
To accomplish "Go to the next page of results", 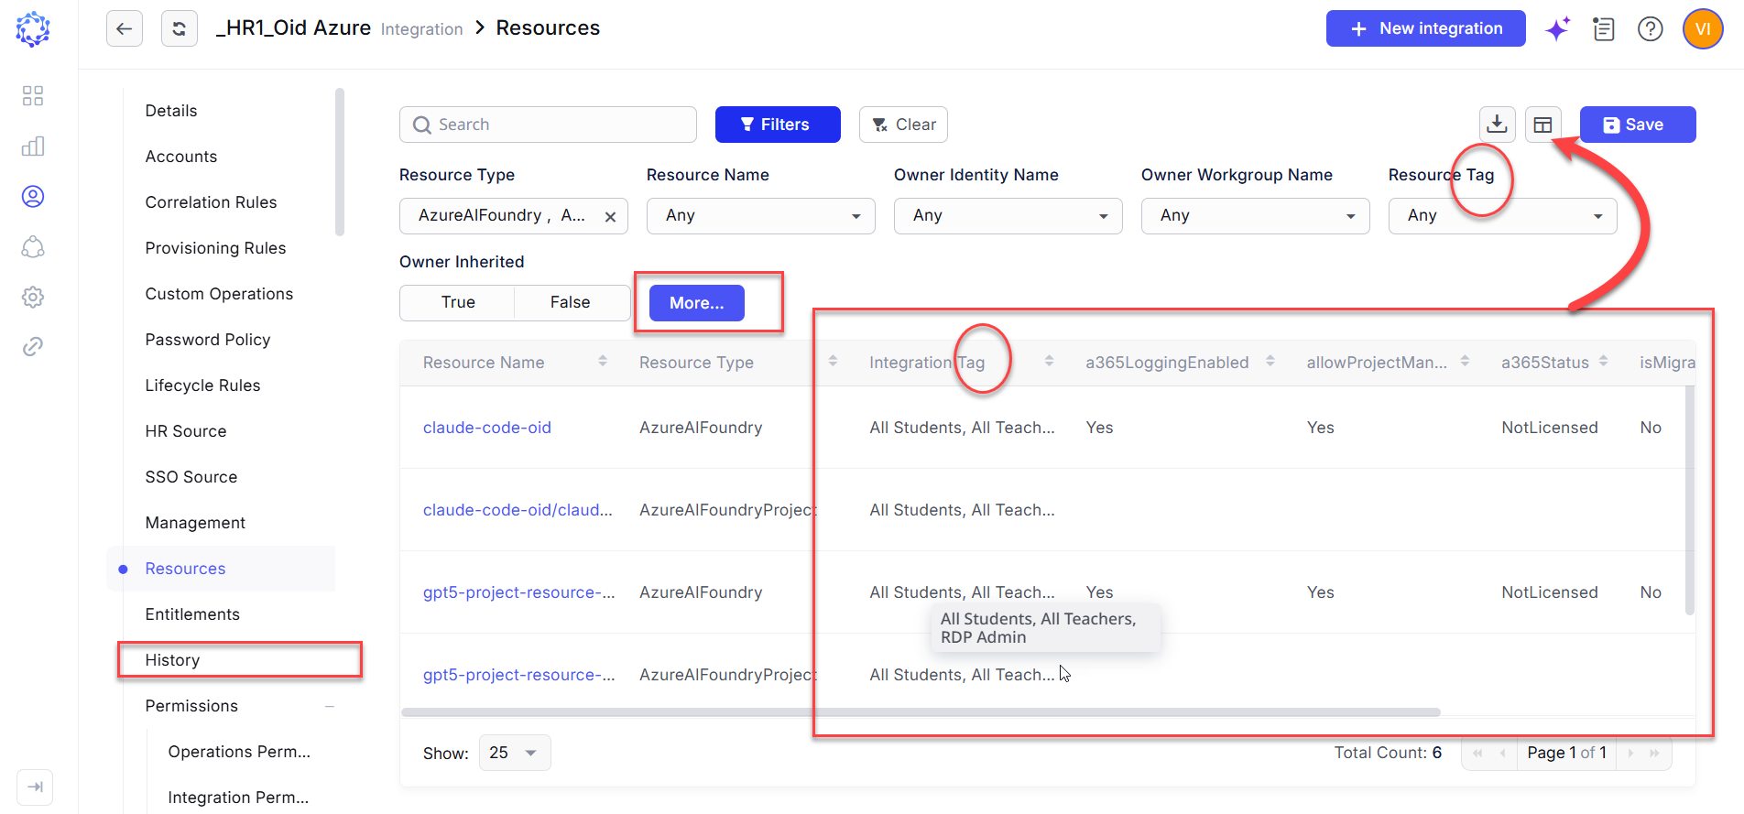I will tap(1630, 753).
